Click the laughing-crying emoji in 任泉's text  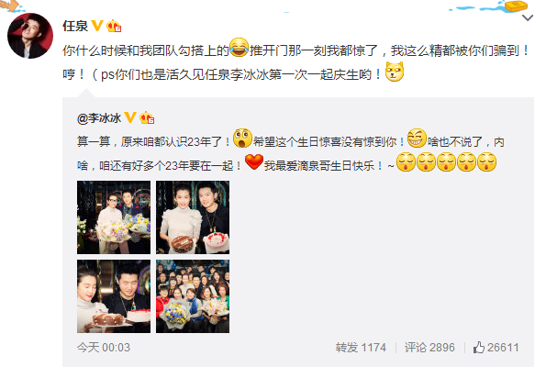240,48
